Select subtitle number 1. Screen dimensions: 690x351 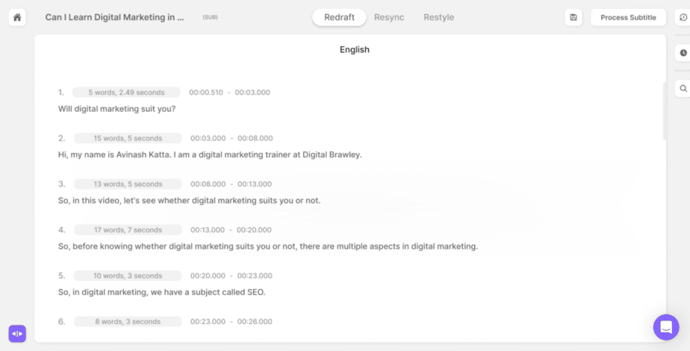click(x=60, y=93)
